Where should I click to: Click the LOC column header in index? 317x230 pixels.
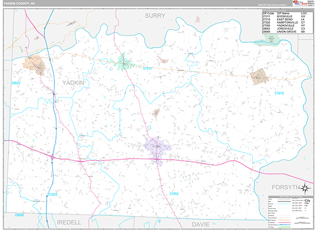tap(304, 13)
